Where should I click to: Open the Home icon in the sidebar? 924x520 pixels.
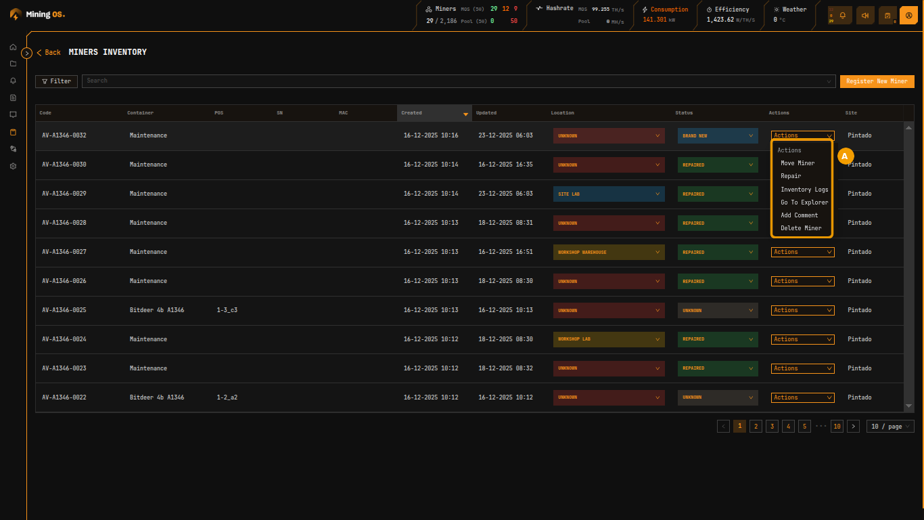tap(12, 47)
